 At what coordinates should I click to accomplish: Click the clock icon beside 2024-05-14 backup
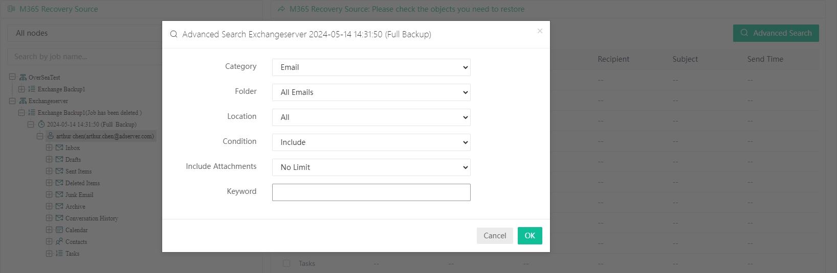click(41, 125)
